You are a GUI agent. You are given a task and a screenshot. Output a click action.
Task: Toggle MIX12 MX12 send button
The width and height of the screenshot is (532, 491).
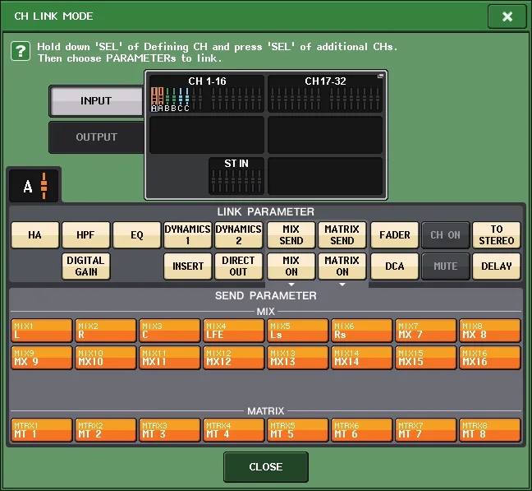(234, 358)
